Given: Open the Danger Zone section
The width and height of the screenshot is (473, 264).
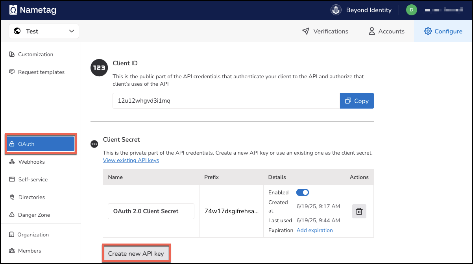Looking at the screenshot, I should coord(34,215).
